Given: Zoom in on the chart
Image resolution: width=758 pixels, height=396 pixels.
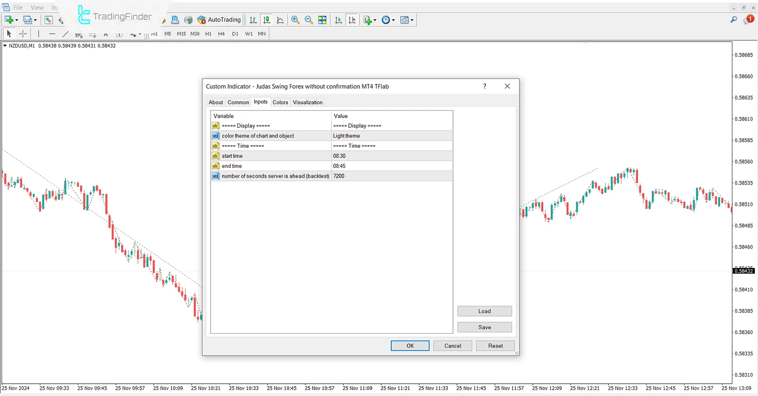Looking at the screenshot, I should coord(295,20).
